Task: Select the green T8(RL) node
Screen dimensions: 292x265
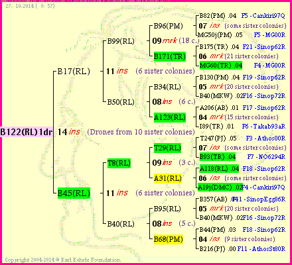Action: click(x=119, y=163)
